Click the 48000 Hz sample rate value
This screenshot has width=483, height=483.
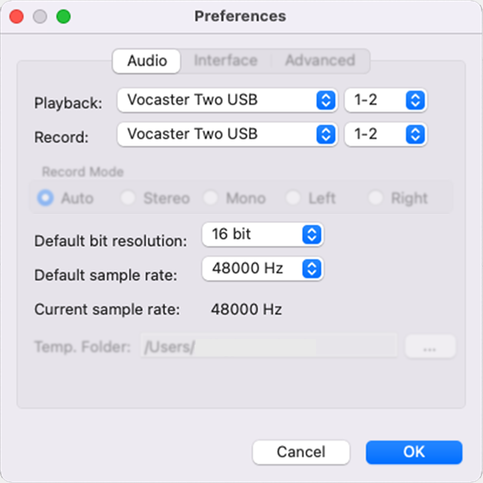pyautogui.click(x=248, y=268)
